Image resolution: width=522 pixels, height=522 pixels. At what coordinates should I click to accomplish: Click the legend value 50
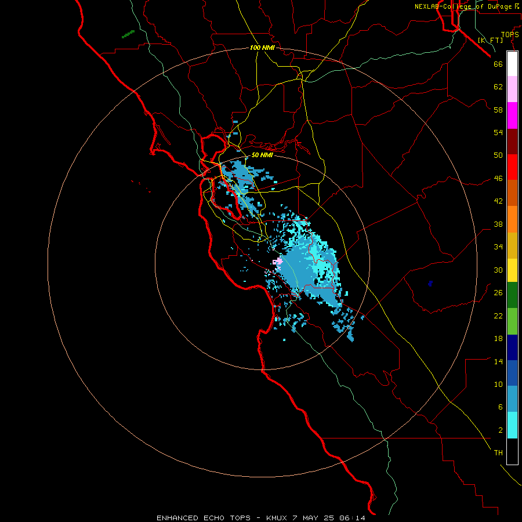click(x=498, y=155)
